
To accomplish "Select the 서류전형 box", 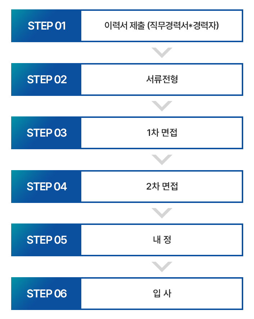I will [162, 79].
